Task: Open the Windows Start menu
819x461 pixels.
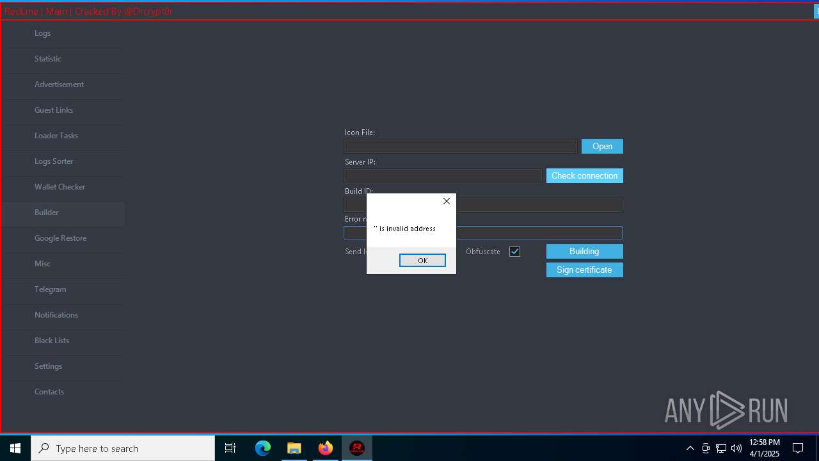Action: (15, 448)
